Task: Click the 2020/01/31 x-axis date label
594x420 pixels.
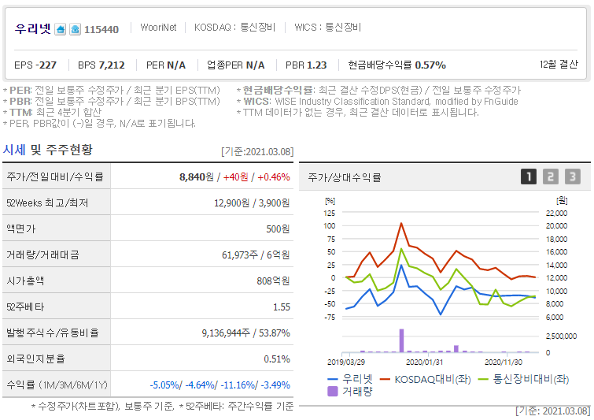Action: (x=424, y=362)
